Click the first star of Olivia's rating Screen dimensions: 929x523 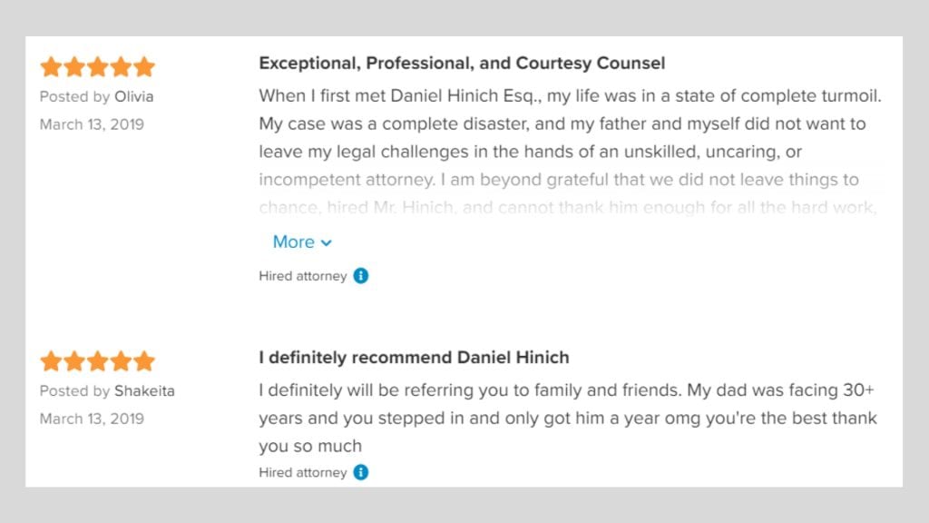pos(51,67)
